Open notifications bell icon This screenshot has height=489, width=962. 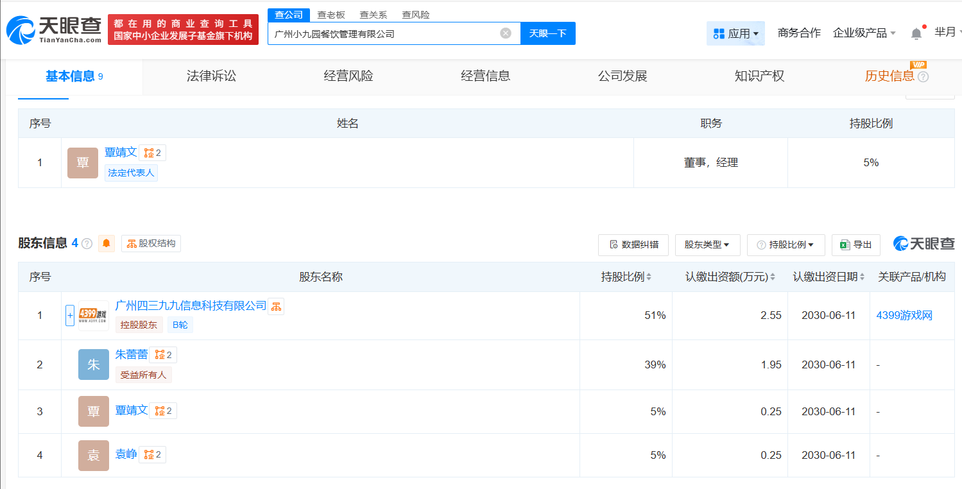[x=916, y=33]
